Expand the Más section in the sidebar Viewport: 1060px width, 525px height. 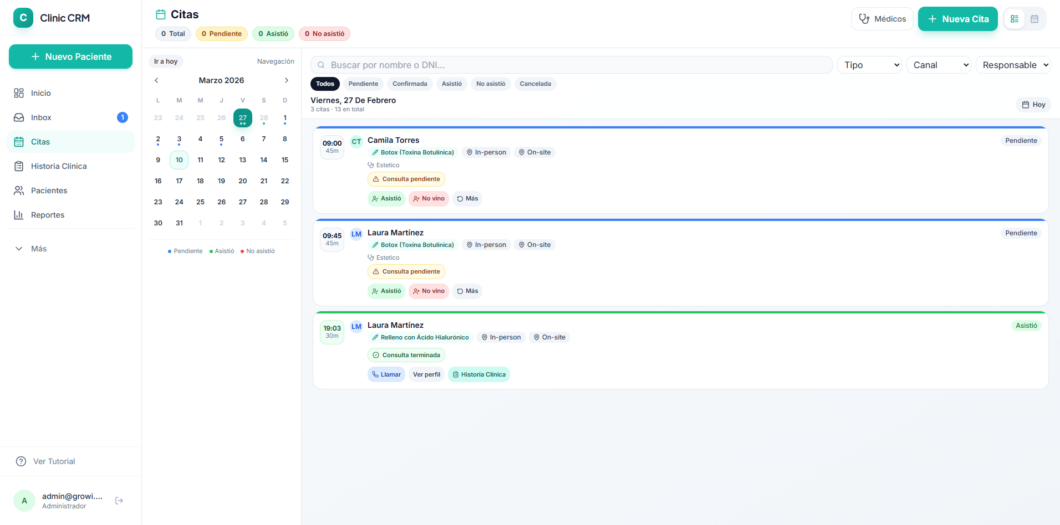[x=70, y=249]
